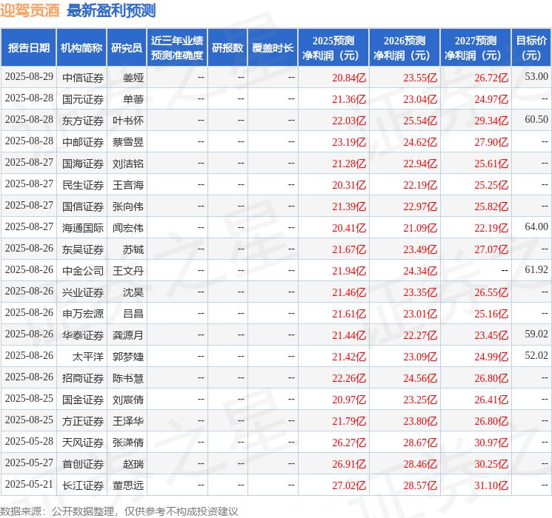Image resolution: width=552 pixels, height=518 pixels.
Task: Click 东方证券 institution cell
Action: 83,121
